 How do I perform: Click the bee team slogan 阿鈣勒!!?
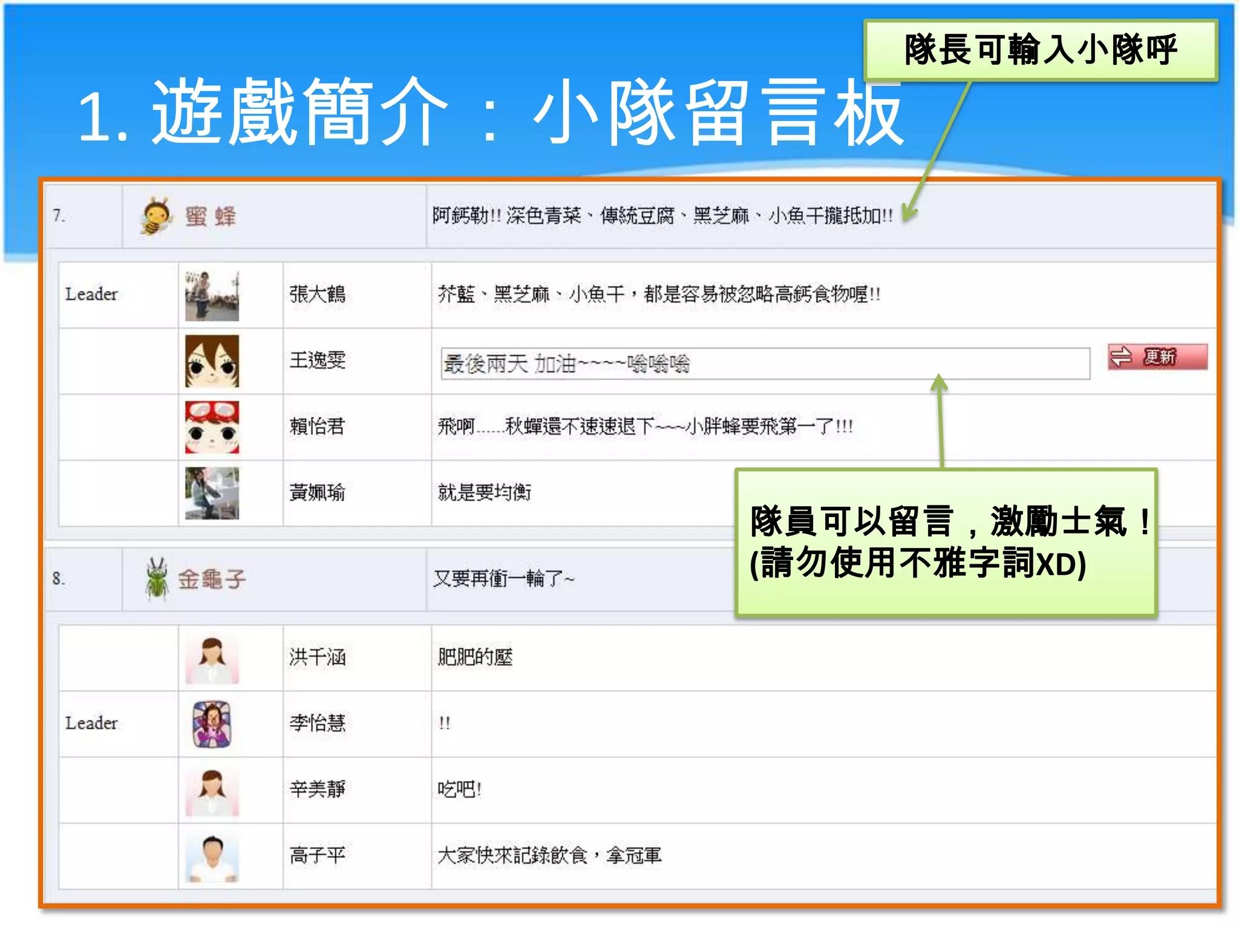pyautogui.click(x=662, y=215)
